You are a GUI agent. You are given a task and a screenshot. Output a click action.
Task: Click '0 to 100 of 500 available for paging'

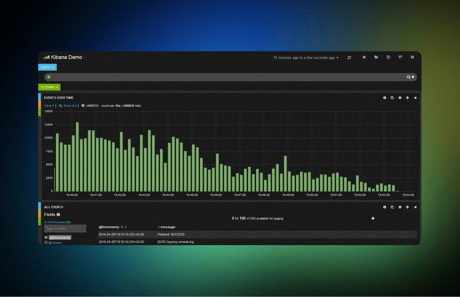tap(258, 218)
